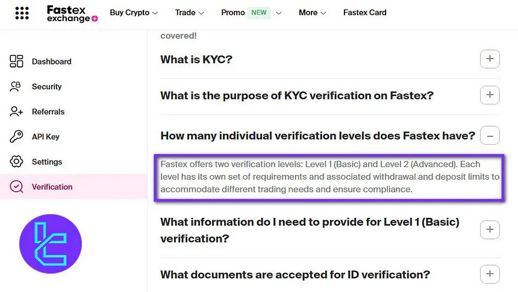Click the Security sidebar icon
Screen dimensions: 518x292
point(17,87)
